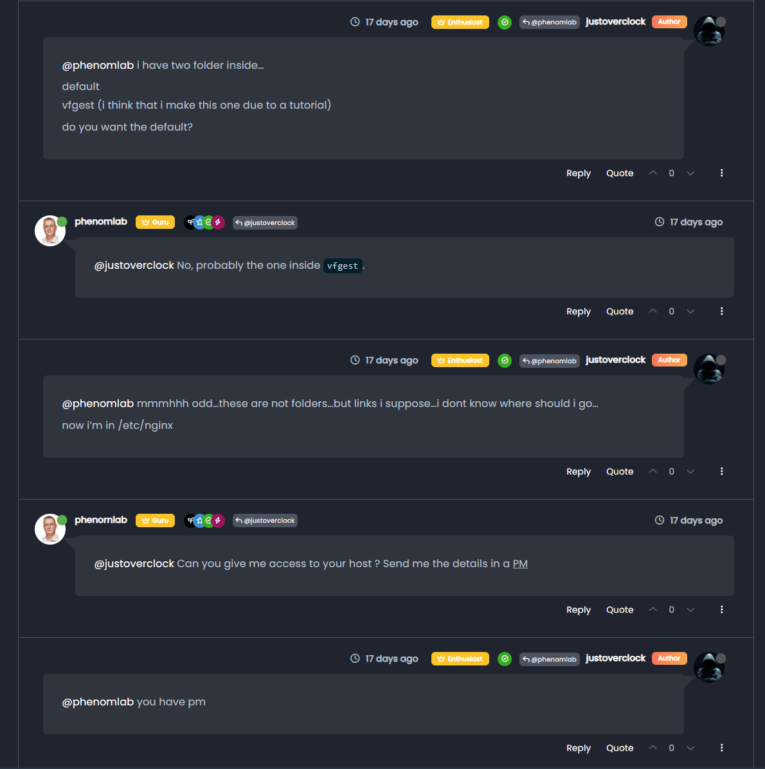Open the underlined "PM" link
This screenshot has height=769, width=765.
point(520,564)
